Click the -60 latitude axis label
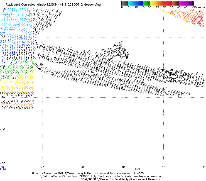This screenshot has height=181, width=206. pos(3,163)
